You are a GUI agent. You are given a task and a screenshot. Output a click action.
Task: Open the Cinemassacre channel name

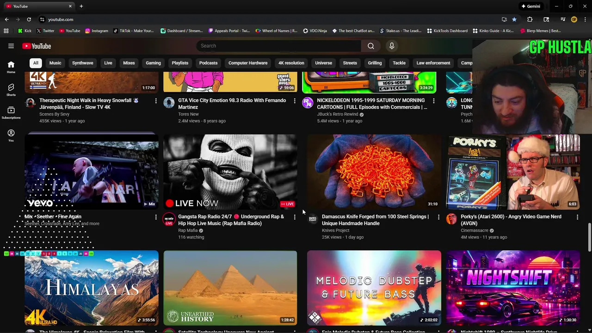pyautogui.click(x=475, y=230)
